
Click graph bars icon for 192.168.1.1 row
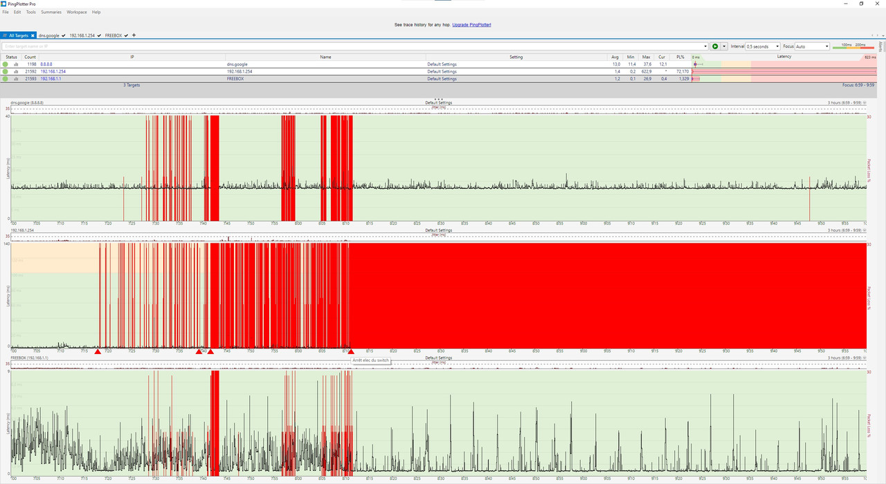coord(16,79)
